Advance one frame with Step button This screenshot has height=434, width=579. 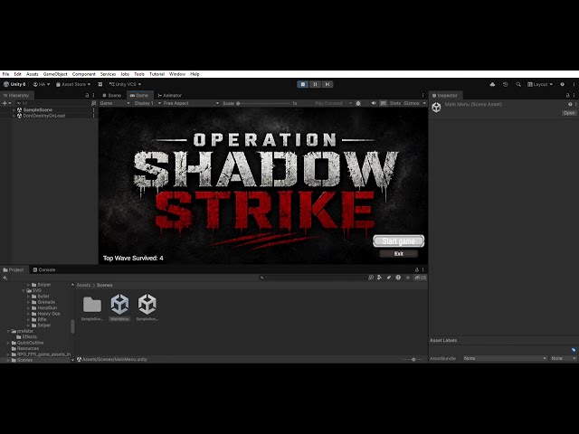tap(327, 84)
